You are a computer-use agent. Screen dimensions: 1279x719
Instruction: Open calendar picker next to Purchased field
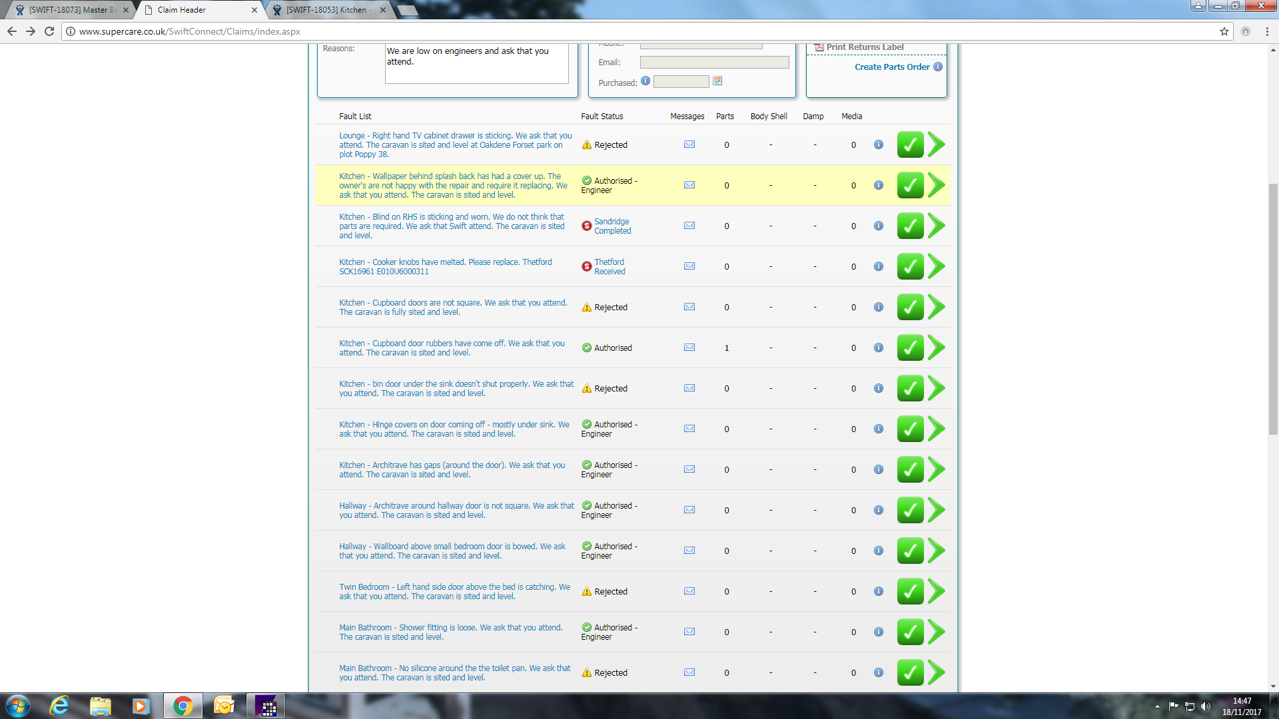point(717,81)
